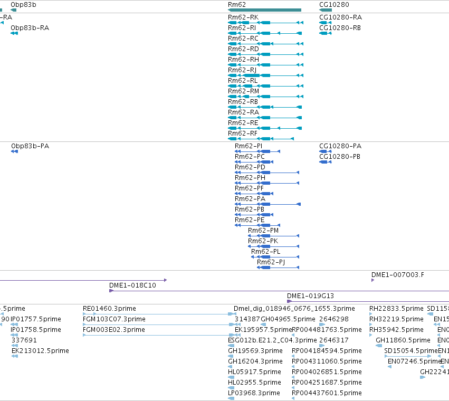Click the EK195957.5prime EST label
Viewport: 449px width, 401px height.
point(263,330)
